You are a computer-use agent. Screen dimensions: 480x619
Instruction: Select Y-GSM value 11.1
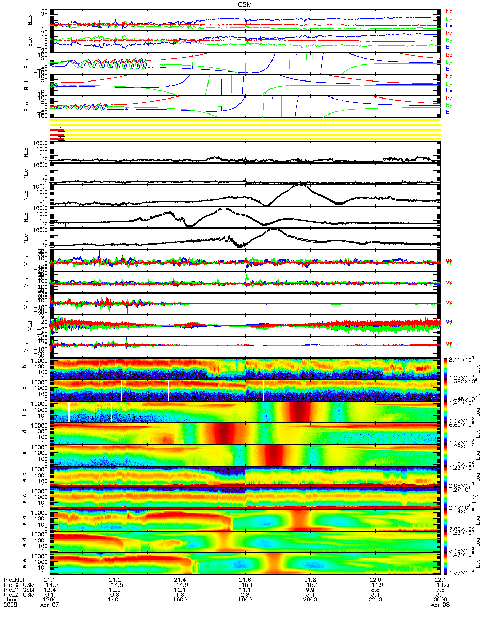pos(245,590)
